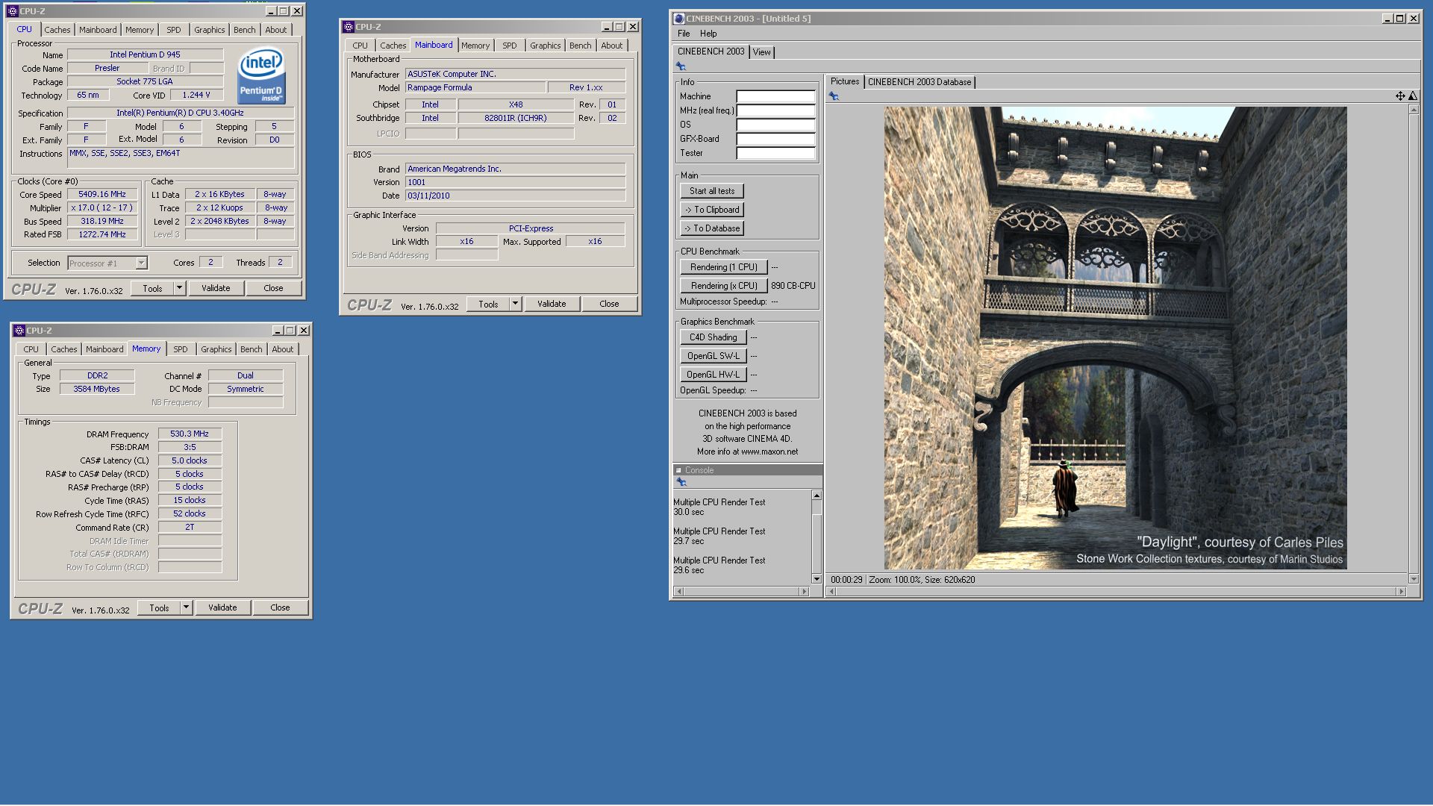This screenshot has height=806, width=1433.
Task: Run the OpenGL SW-L benchmark
Action: point(713,356)
